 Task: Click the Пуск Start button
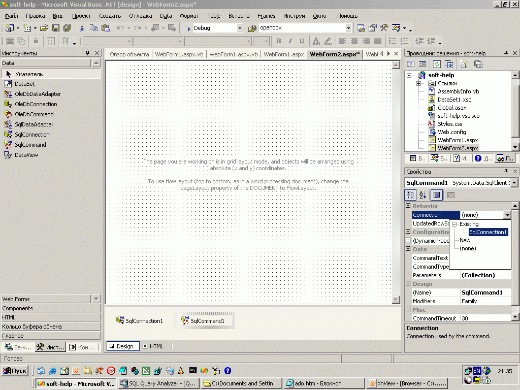(15, 371)
